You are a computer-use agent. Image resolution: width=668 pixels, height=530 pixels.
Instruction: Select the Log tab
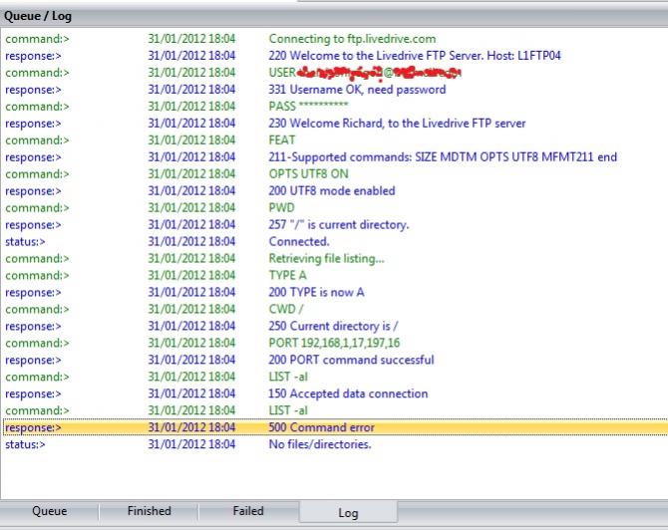[348, 513]
